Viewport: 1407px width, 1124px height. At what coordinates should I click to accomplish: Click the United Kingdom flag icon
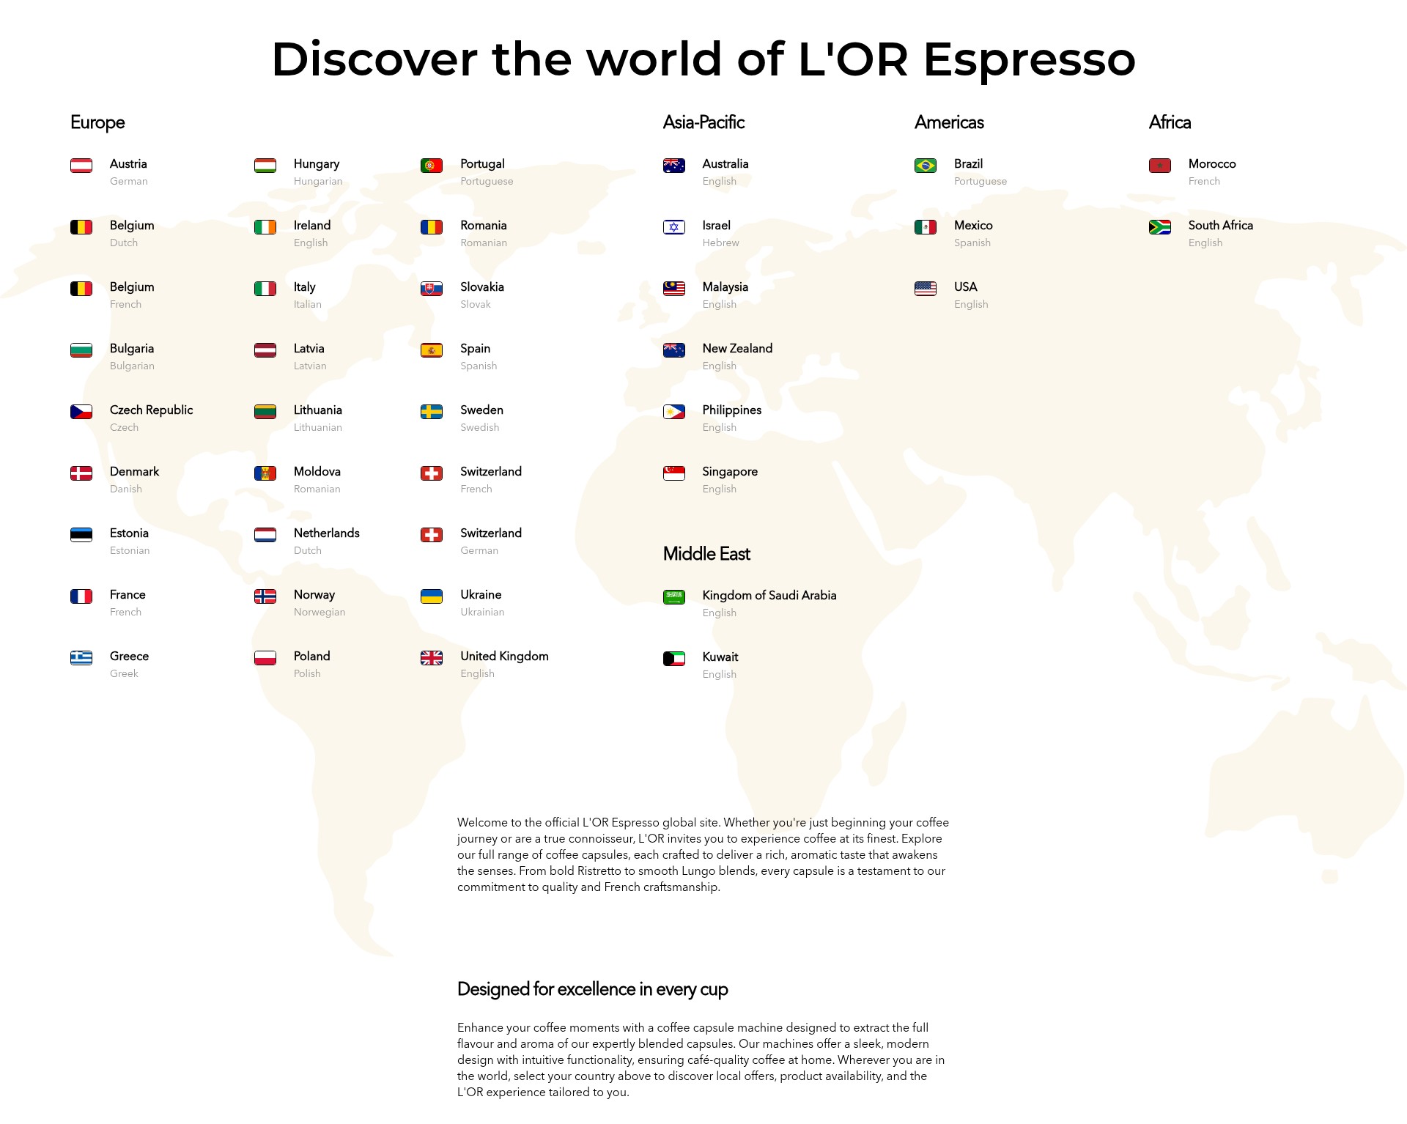[x=432, y=658]
